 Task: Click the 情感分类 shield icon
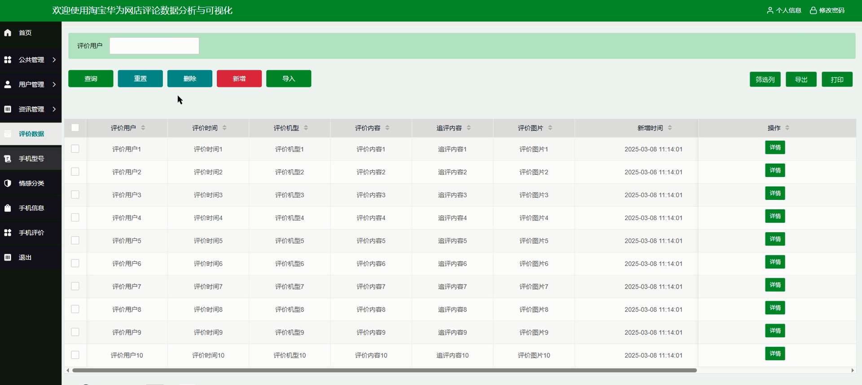pyautogui.click(x=8, y=183)
